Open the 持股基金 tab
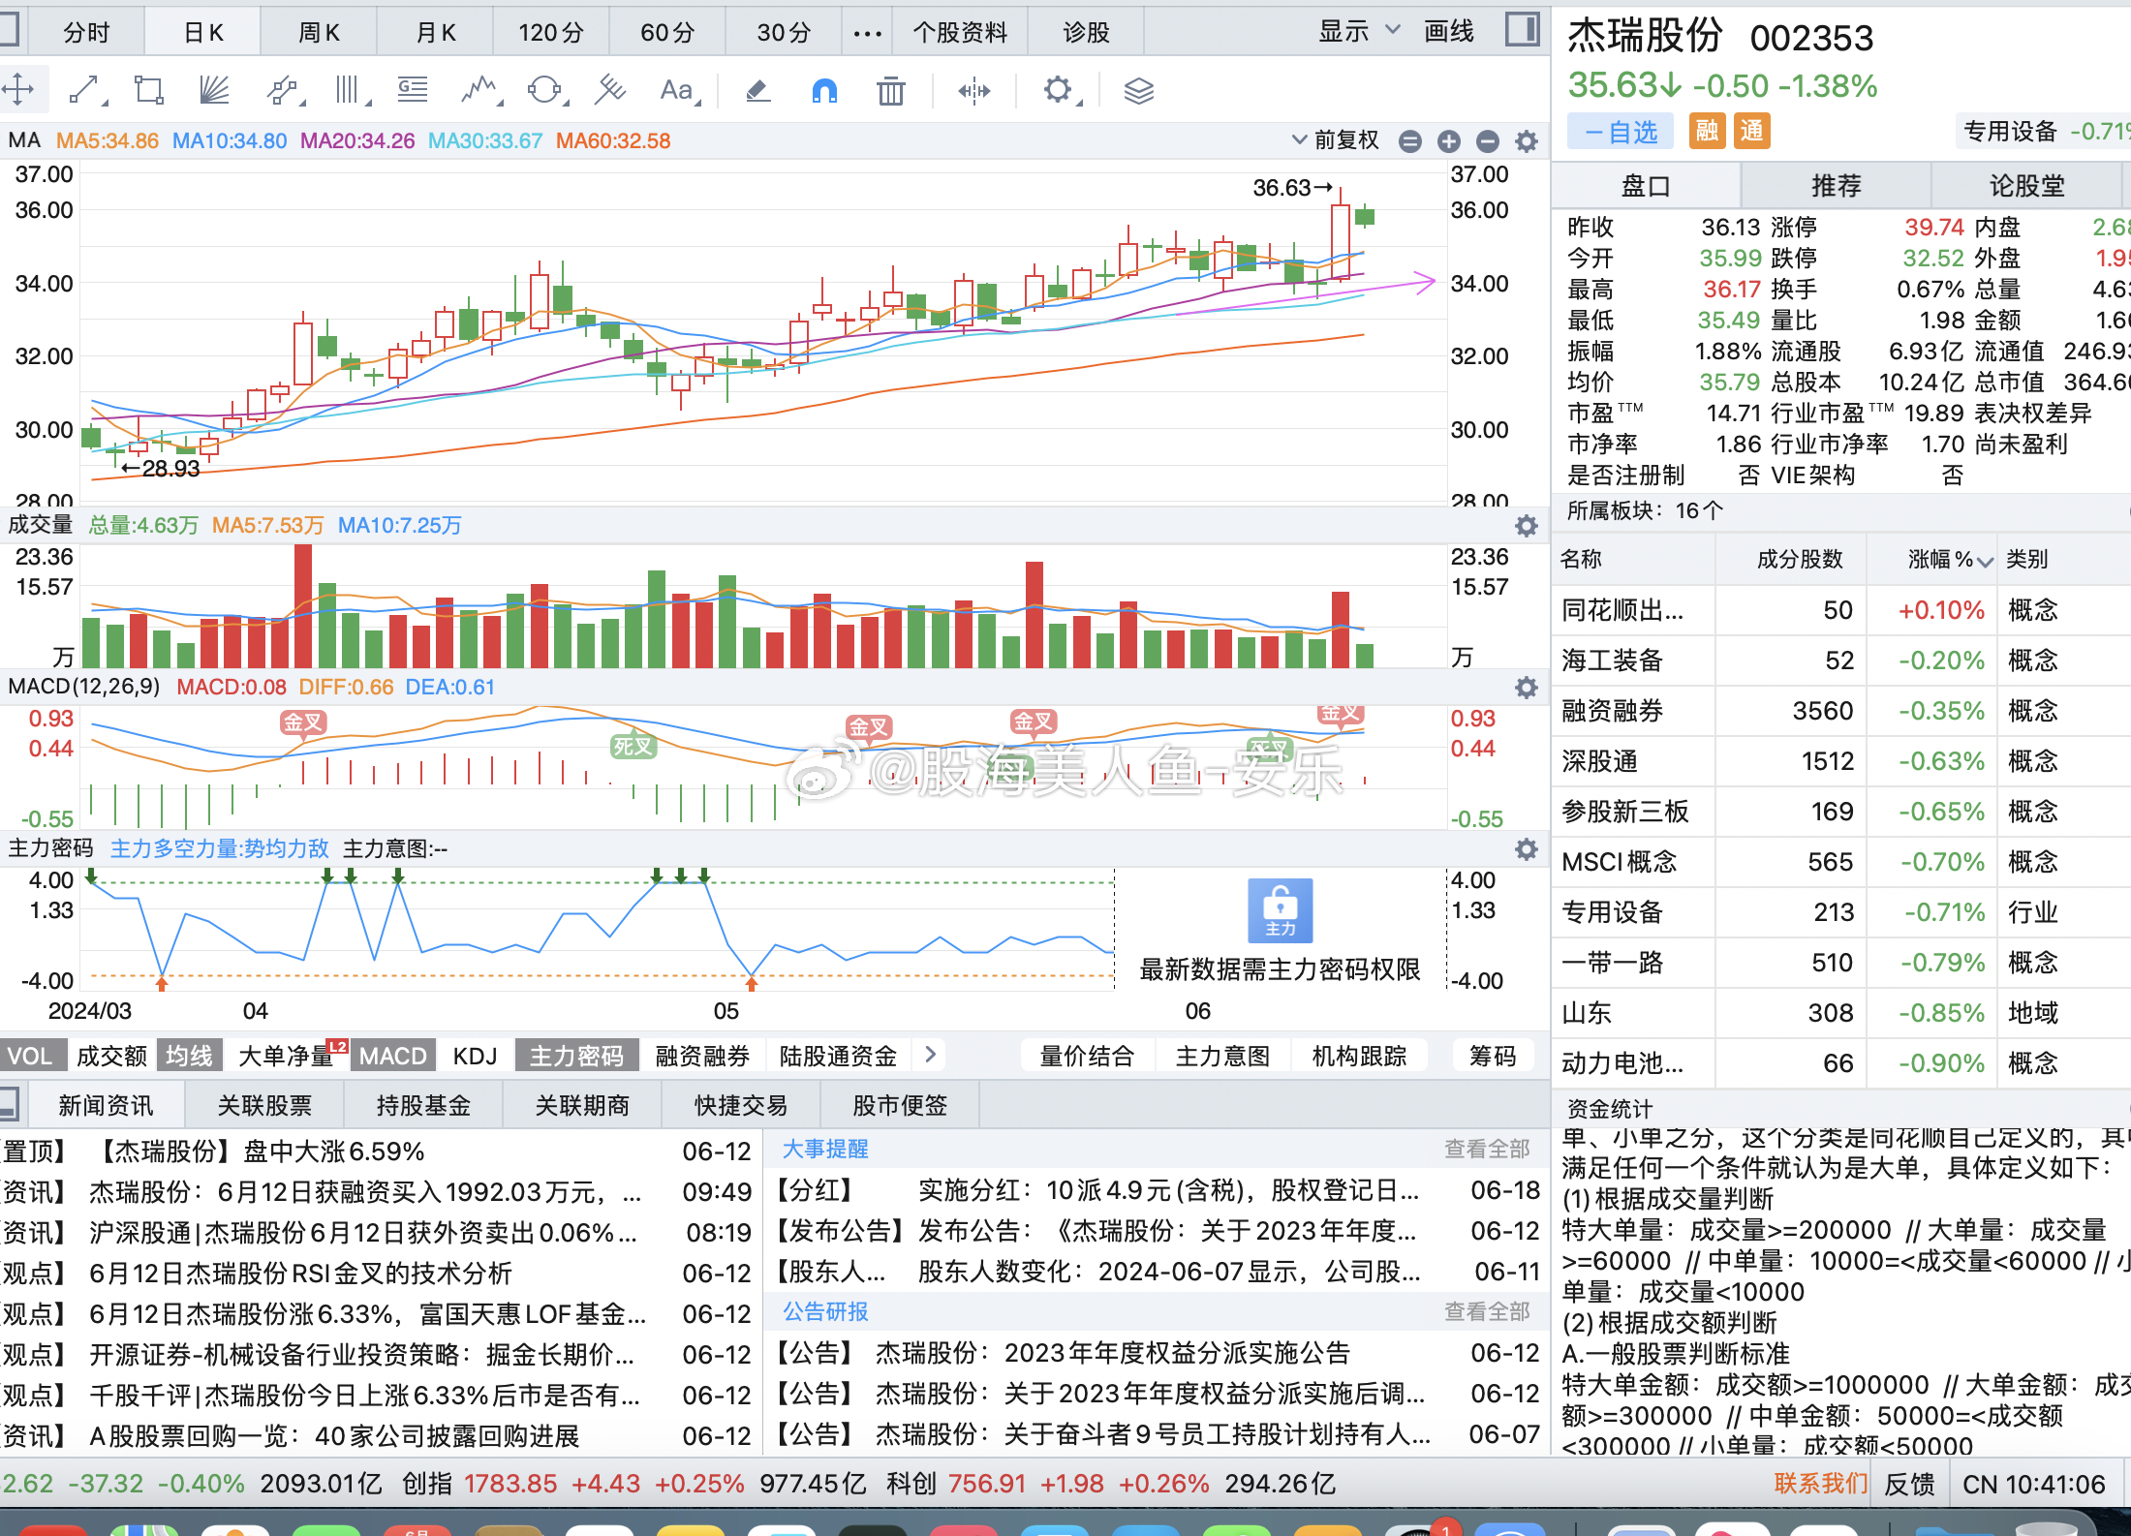2131x1536 pixels. [423, 1105]
